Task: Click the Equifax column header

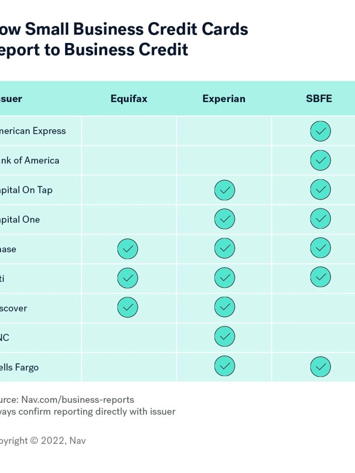Action: pos(129,99)
